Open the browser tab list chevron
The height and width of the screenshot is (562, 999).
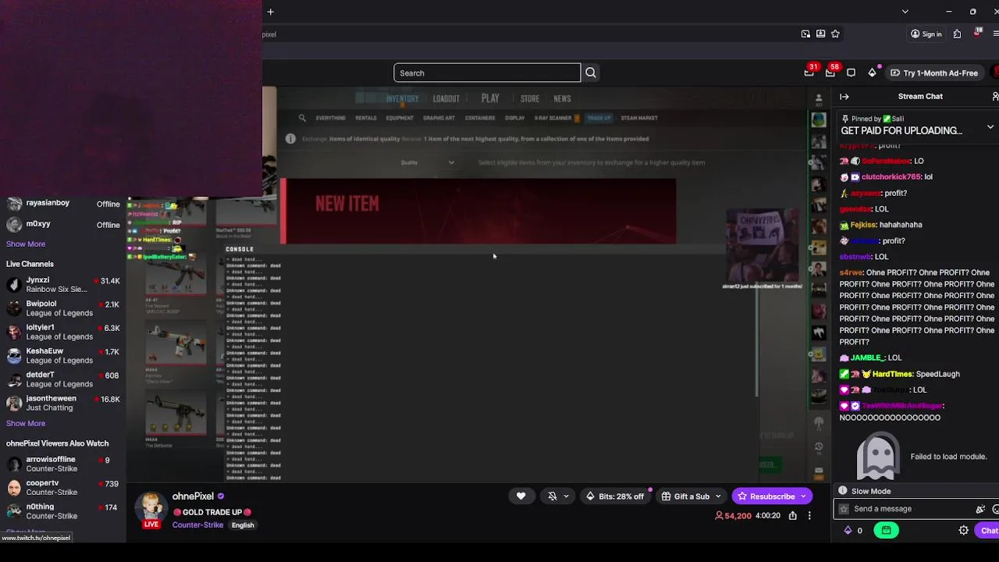point(905,12)
